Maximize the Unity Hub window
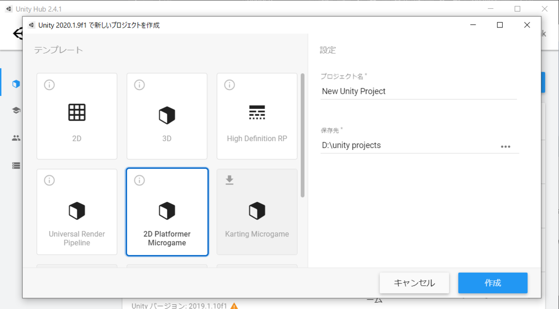 (x=518, y=9)
